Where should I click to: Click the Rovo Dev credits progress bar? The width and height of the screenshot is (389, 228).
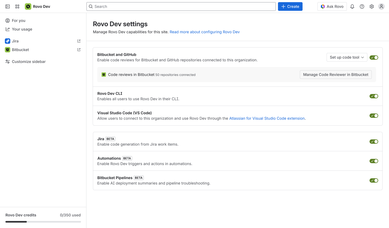click(x=43, y=222)
